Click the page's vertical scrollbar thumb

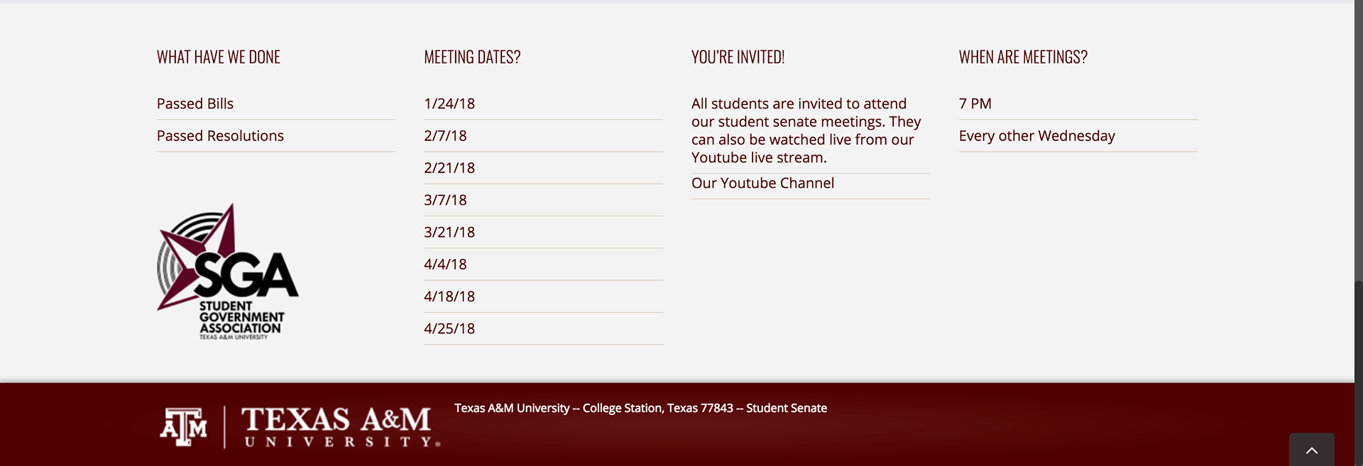(1359, 373)
